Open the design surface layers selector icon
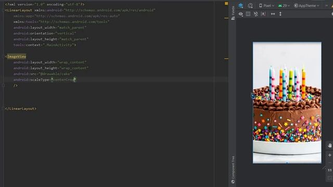This screenshot has width=333, height=187. (x=240, y=6)
